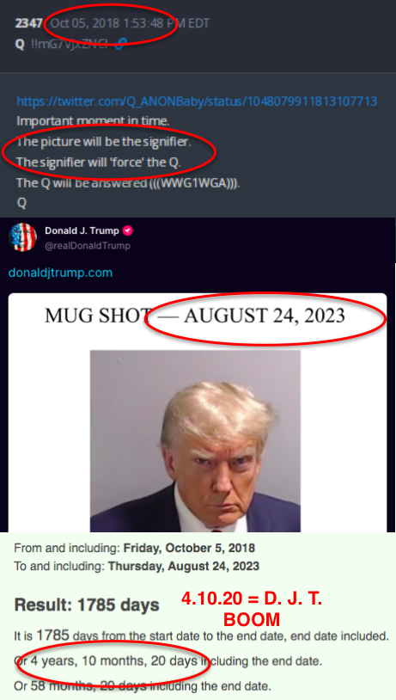
Task: Click the blue chain link icon beside tripcode
Action: click(121, 43)
